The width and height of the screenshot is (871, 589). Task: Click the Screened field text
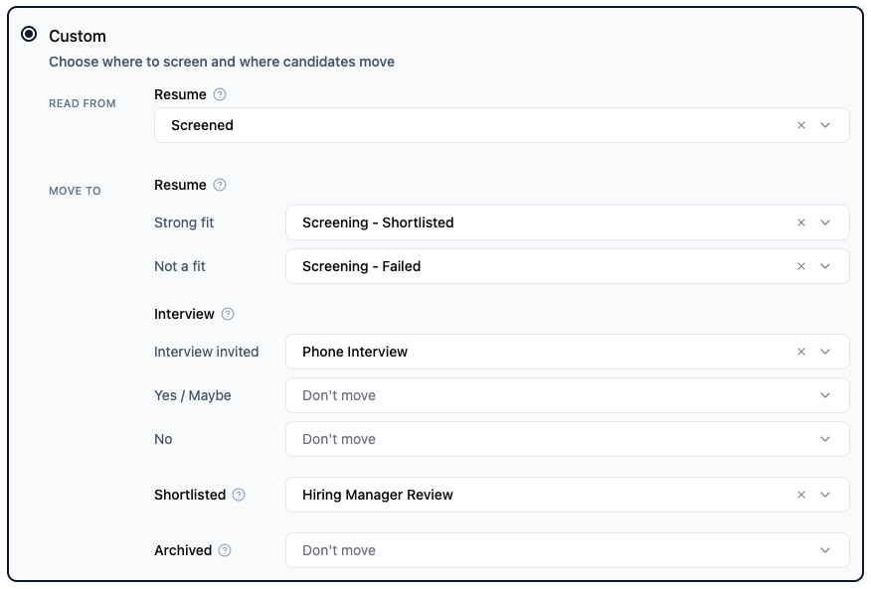pos(203,125)
